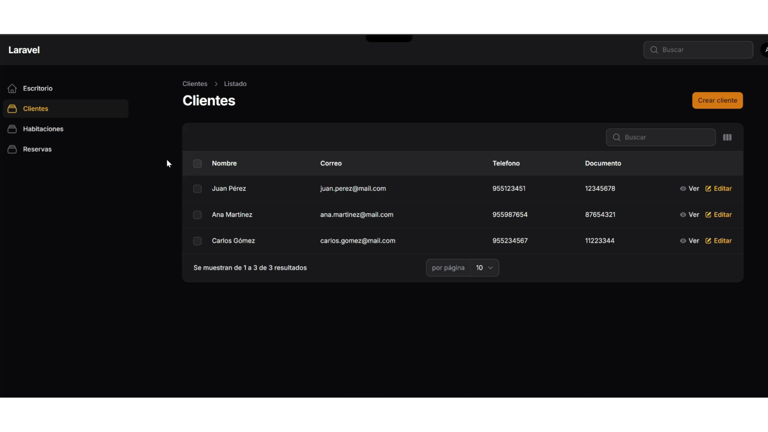The width and height of the screenshot is (768, 432).
Task: Click edit pencil icon for Ana Martínez
Action: point(708,215)
